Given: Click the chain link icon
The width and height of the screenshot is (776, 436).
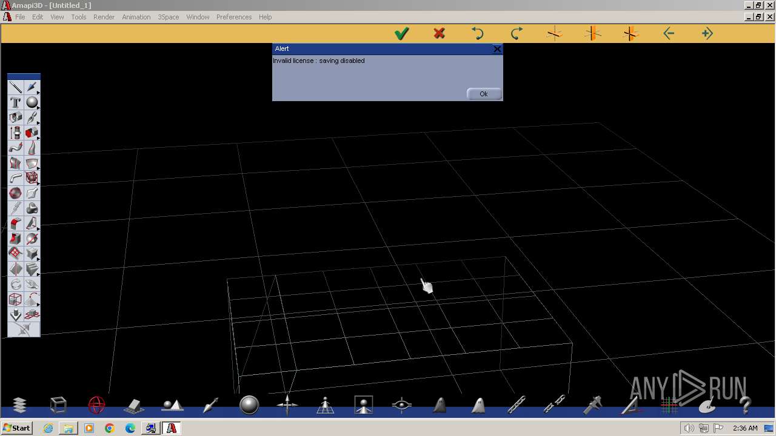Looking at the screenshot, I should 517,405.
